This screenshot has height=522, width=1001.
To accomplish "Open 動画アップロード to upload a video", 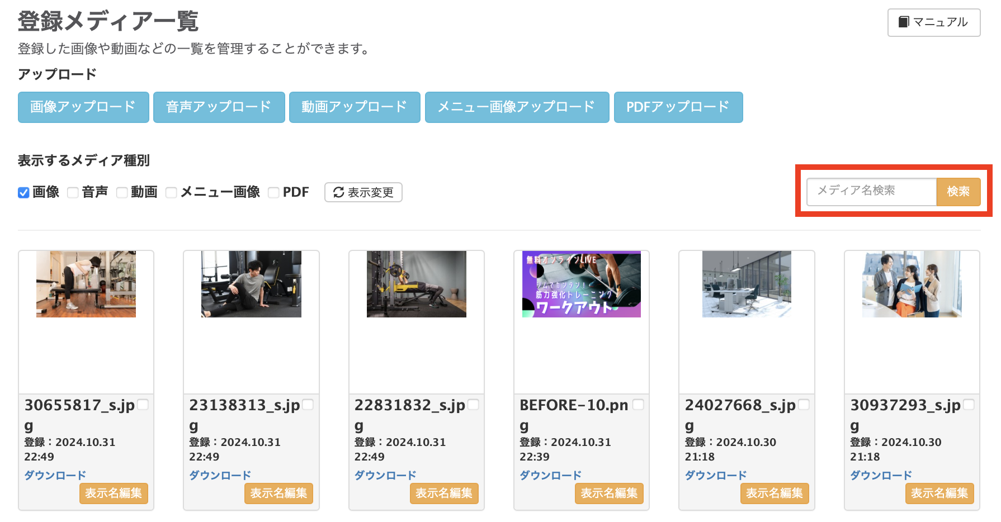I will pos(354,107).
